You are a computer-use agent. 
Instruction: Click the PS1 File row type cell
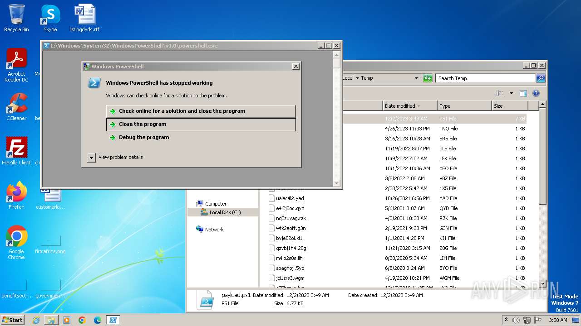448,119
